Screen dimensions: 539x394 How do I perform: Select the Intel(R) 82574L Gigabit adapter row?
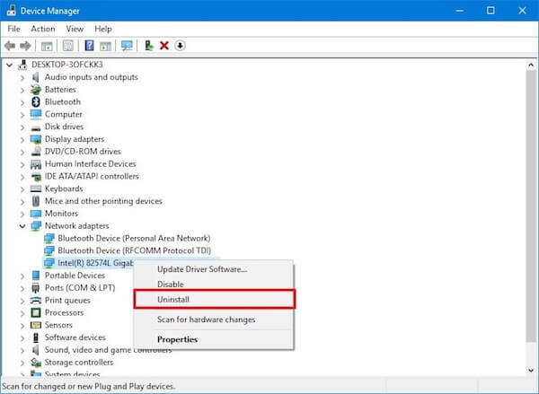click(x=88, y=263)
